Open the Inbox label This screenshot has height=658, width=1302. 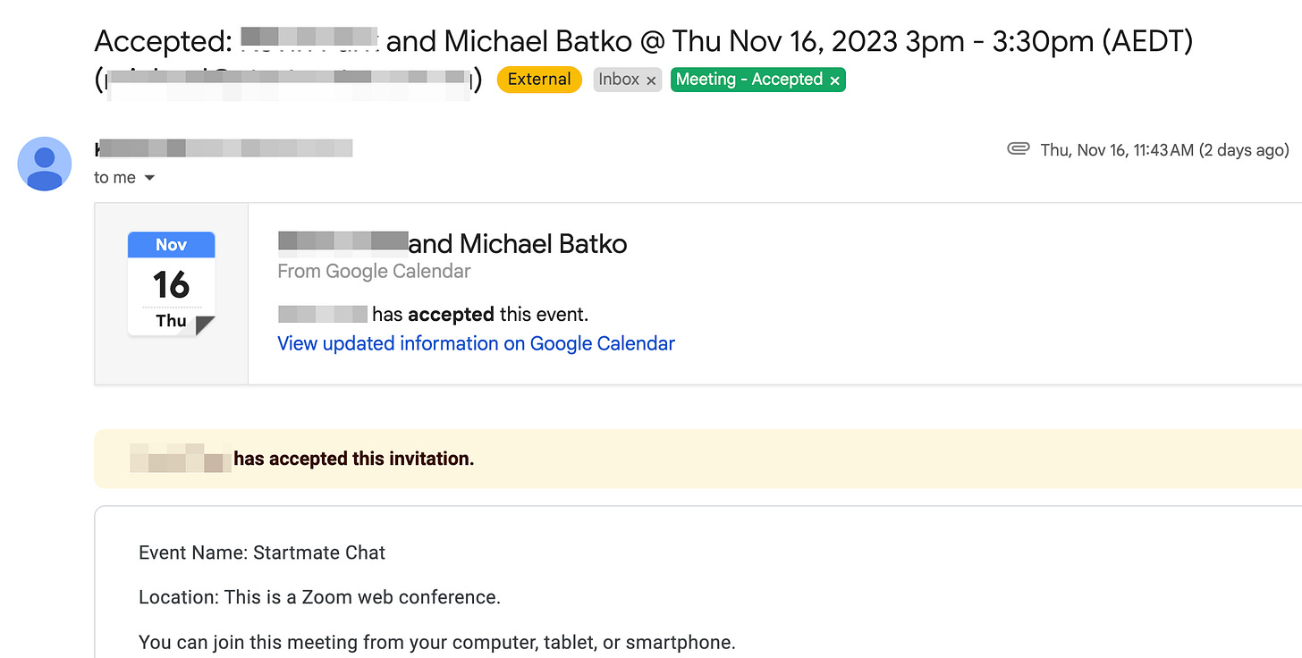(x=619, y=80)
